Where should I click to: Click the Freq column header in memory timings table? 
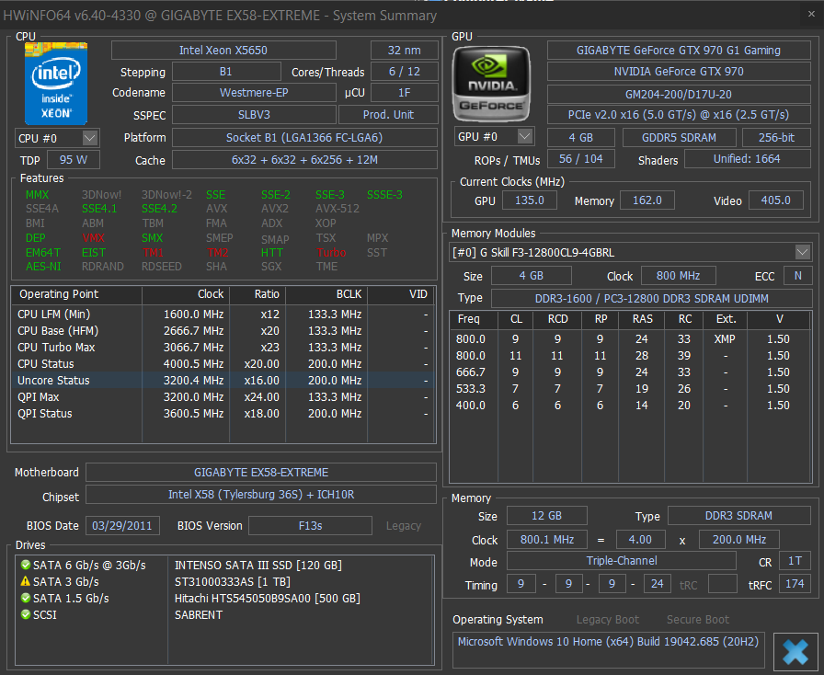[475, 319]
